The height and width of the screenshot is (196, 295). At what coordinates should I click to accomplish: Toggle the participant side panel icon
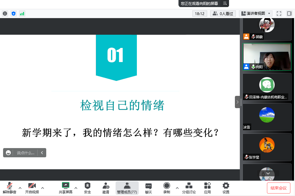pyautogui.click(x=289, y=14)
